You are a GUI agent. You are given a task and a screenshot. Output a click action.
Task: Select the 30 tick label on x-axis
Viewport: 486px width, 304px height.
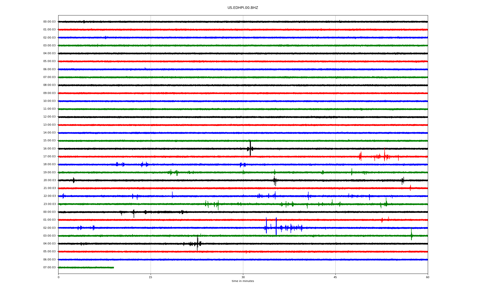[243, 277]
